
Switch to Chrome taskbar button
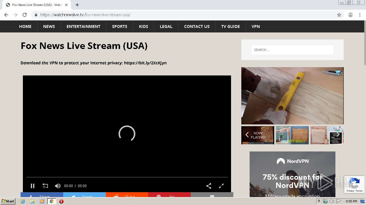51,201
